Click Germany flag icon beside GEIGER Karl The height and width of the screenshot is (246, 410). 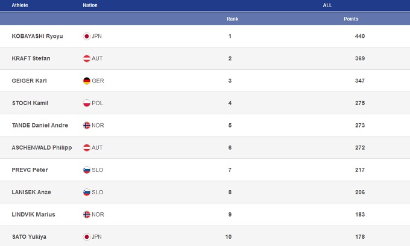pos(86,81)
